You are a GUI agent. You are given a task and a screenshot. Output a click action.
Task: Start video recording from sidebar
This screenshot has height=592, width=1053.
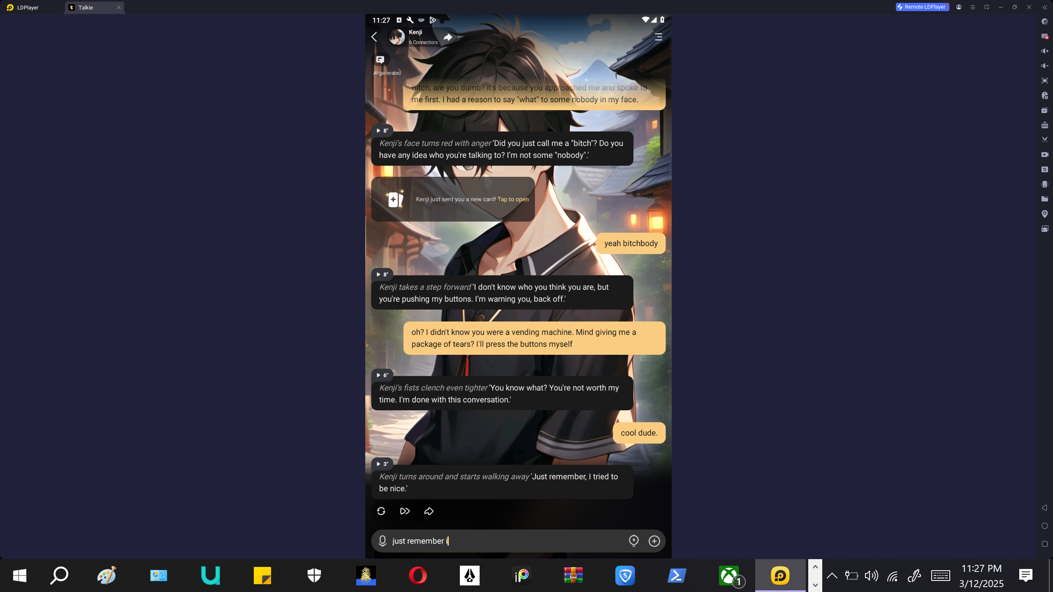pyautogui.click(x=1045, y=155)
